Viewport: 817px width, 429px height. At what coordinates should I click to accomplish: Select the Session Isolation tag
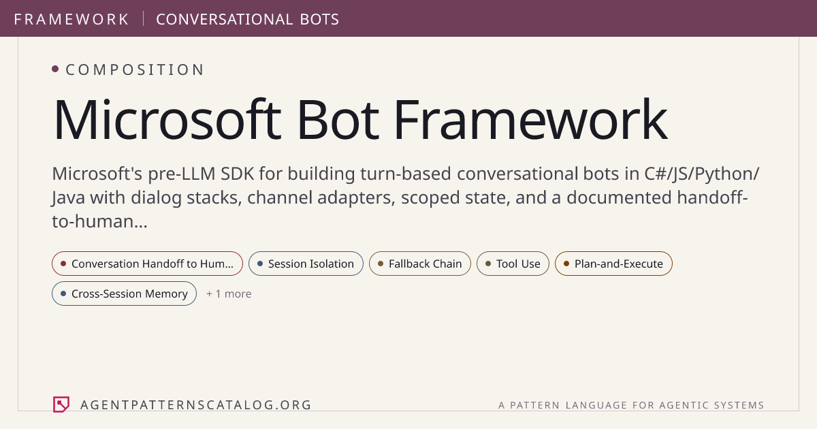point(306,264)
